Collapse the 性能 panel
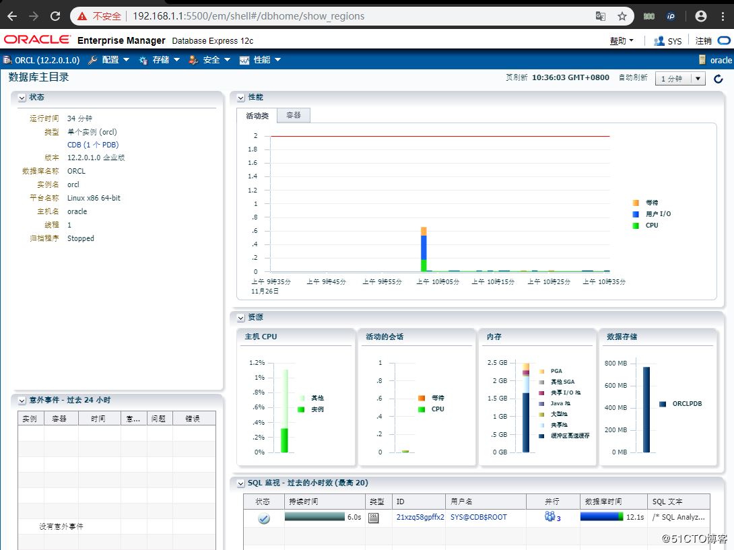Image resolution: width=734 pixels, height=550 pixels. (240, 98)
